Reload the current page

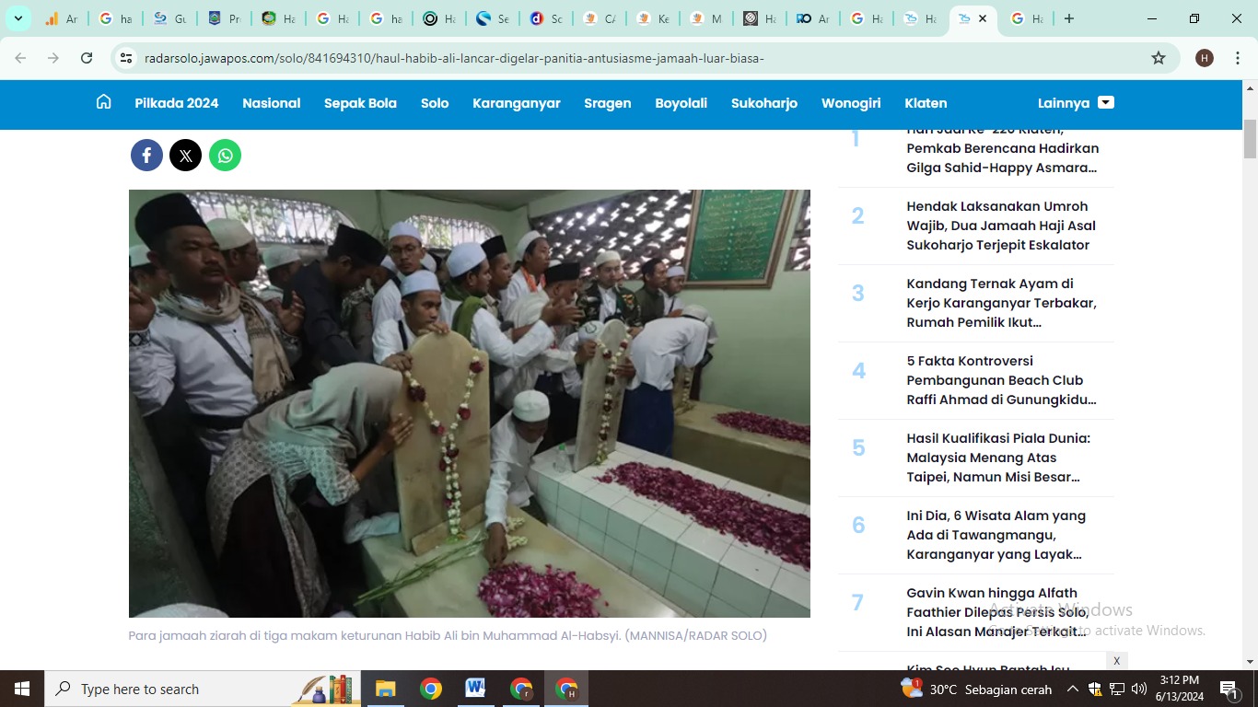(x=87, y=57)
